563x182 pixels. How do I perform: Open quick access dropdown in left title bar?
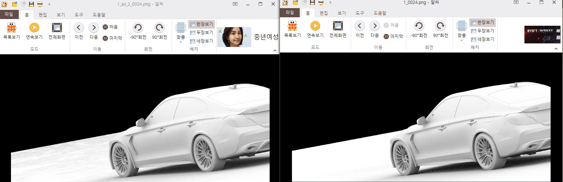click(49, 4)
